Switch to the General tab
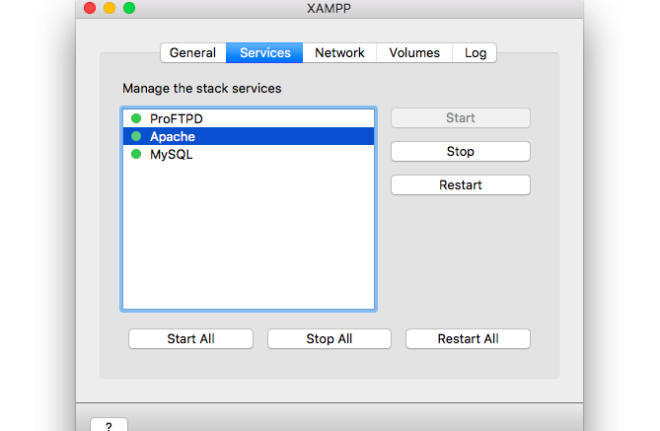 pyautogui.click(x=193, y=53)
